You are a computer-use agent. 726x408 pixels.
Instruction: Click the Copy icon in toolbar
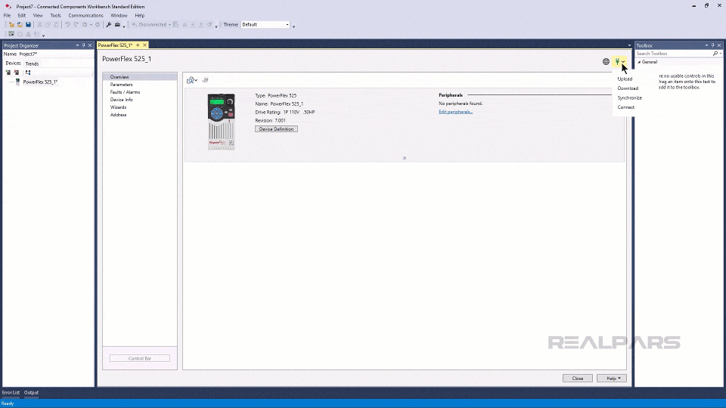(48, 24)
